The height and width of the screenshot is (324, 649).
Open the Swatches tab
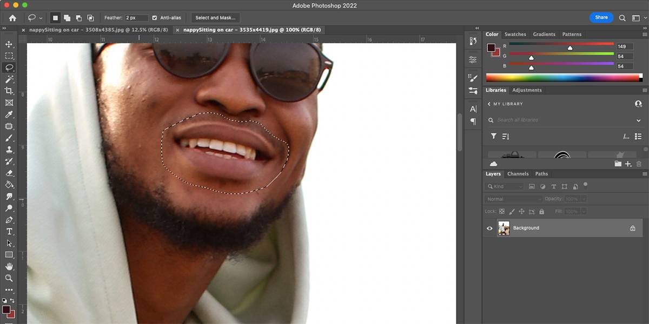click(515, 35)
